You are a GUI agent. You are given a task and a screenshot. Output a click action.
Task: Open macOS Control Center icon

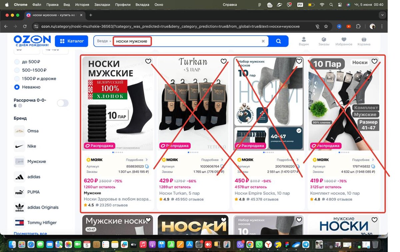[x=340, y=5]
